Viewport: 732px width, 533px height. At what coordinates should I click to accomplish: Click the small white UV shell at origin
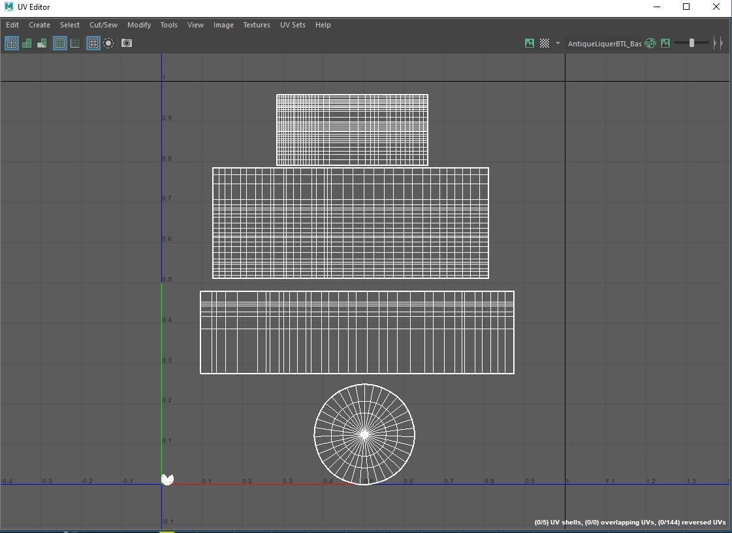tap(167, 479)
